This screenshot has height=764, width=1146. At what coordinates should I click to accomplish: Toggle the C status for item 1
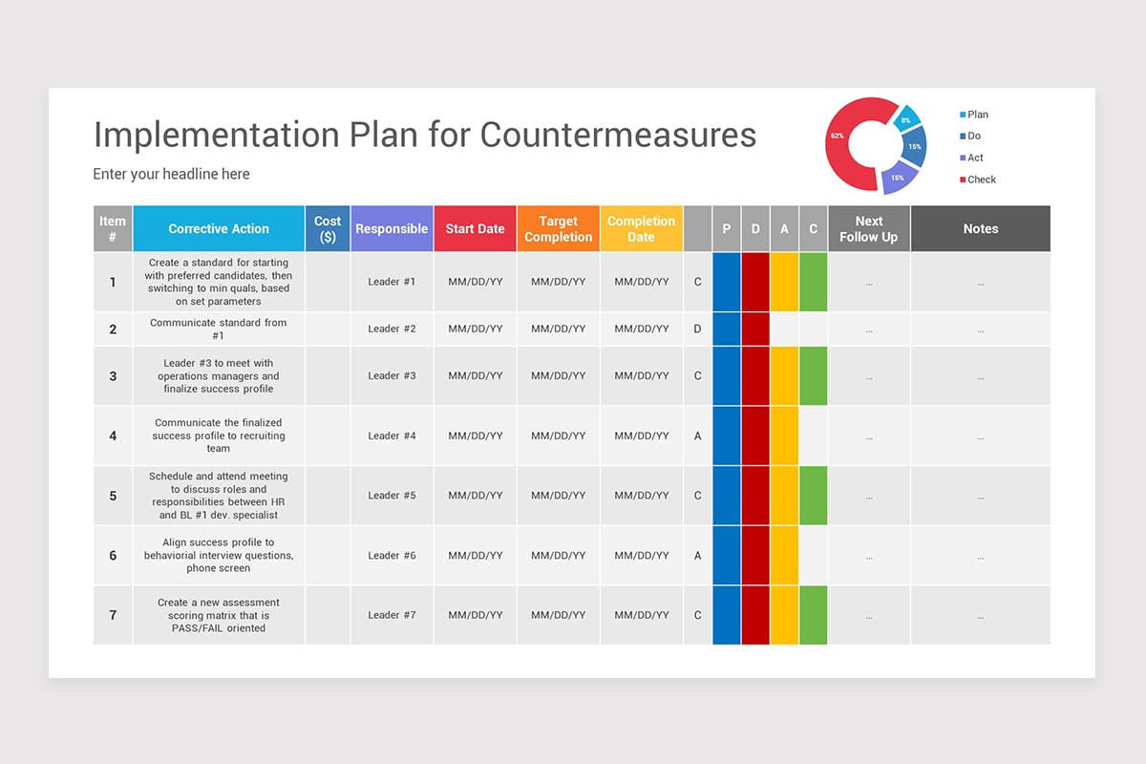(x=698, y=282)
